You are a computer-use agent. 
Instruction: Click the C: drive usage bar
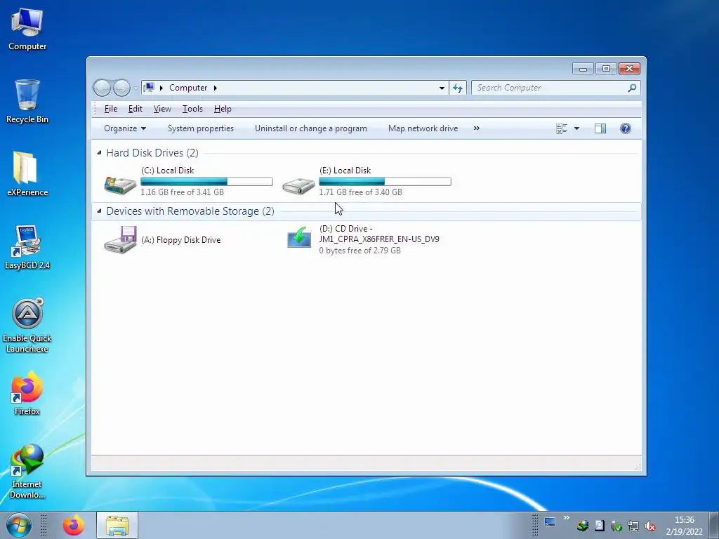pos(207,182)
